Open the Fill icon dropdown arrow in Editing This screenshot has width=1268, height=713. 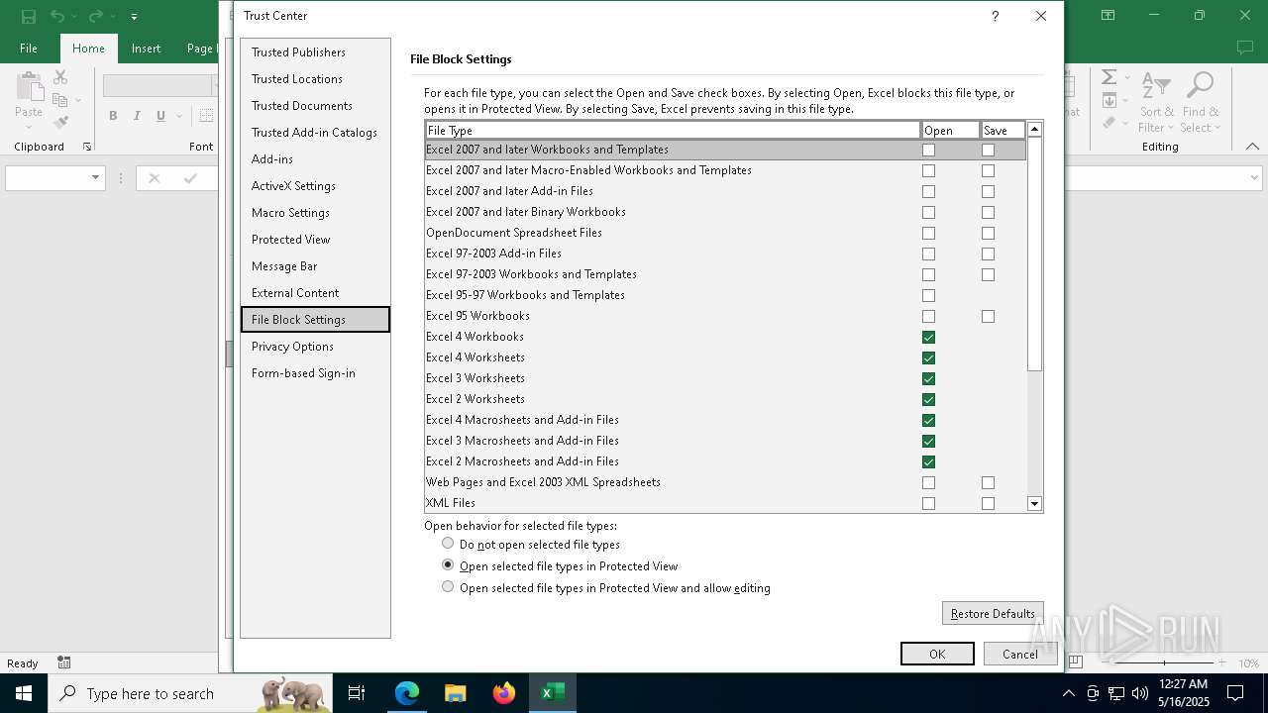click(1126, 100)
